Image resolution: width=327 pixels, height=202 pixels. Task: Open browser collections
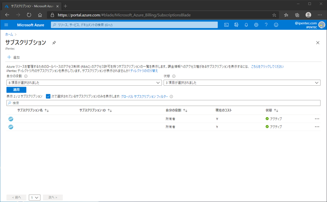point(297,15)
